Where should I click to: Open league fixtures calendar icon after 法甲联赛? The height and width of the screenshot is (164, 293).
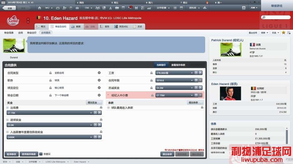pyautogui.click(x=181, y=8)
